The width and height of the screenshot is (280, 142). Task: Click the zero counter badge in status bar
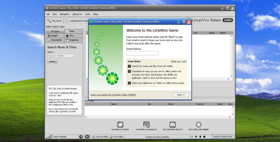click(x=87, y=137)
